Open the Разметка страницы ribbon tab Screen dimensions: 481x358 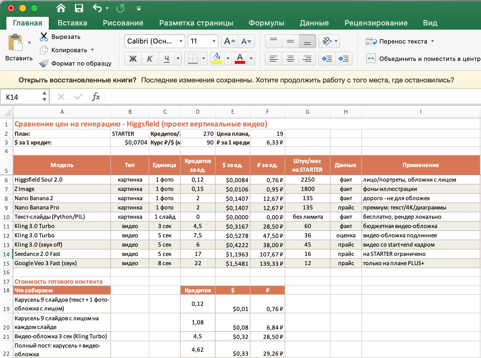click(x=196, y=23)
